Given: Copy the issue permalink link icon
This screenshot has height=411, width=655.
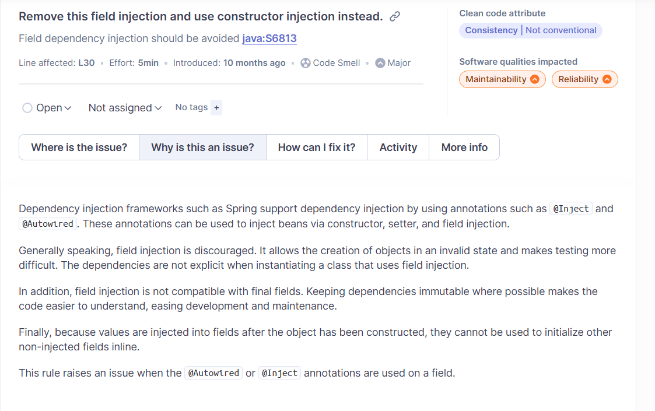Looking at the screenshot, I should [x=395, y=17].
